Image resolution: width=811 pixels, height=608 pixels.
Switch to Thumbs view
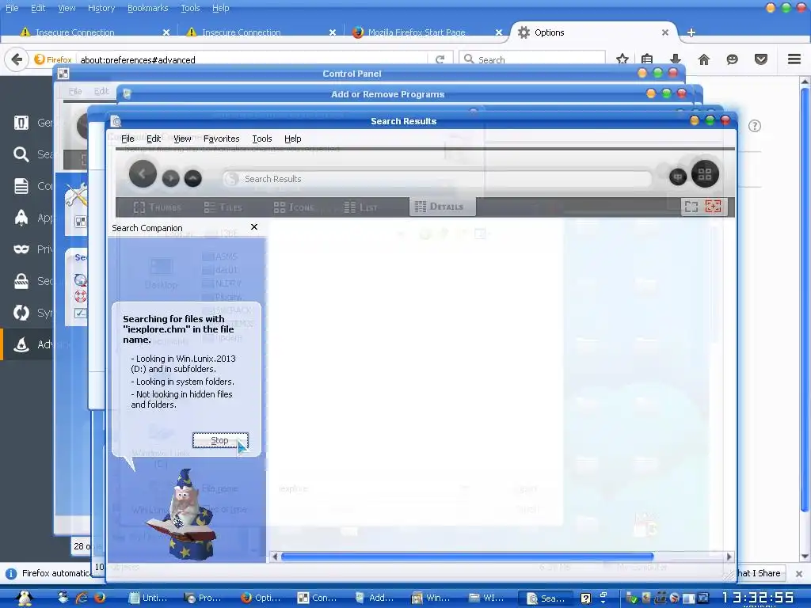click(x=158, y=207)
